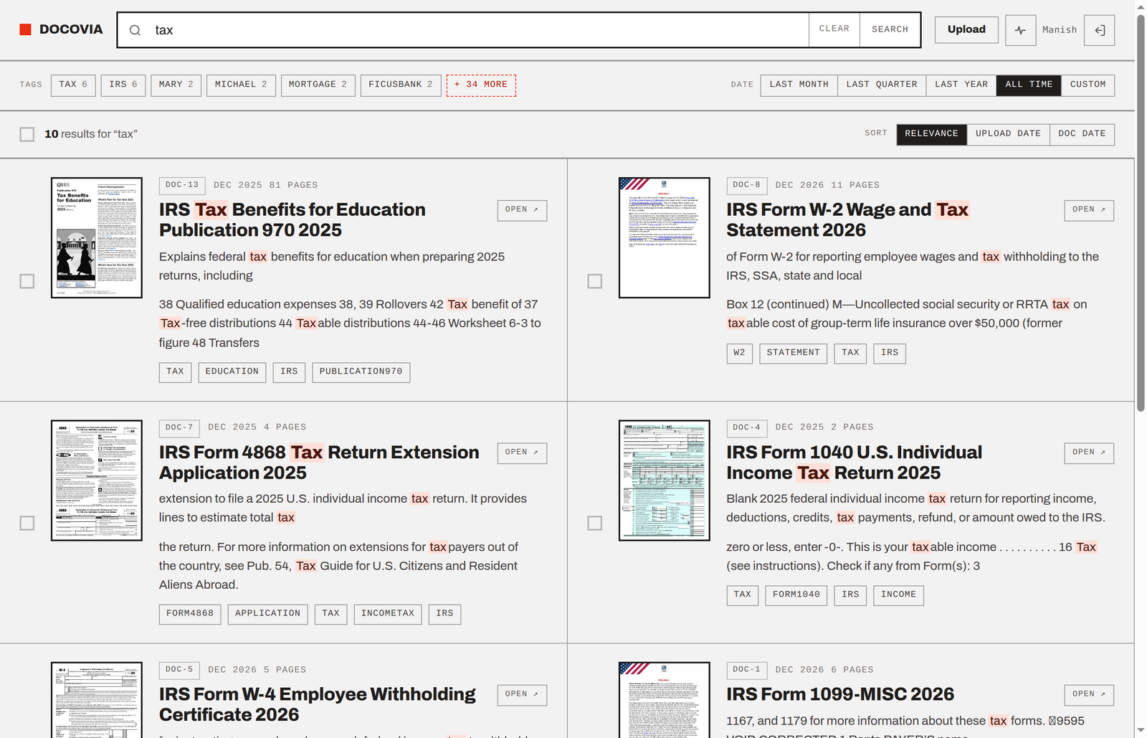
Task: Sort results by UPLOAD DATE
Action: point(1008,134)
